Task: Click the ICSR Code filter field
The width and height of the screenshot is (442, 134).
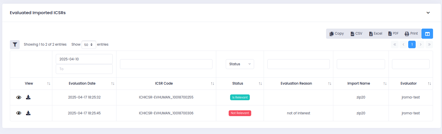Action: (x=166, y=64)
